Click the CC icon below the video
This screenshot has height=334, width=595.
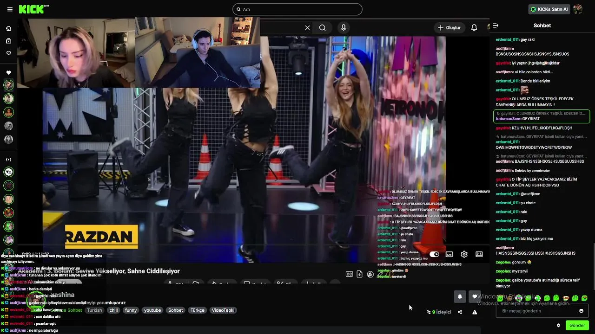point(349,274)
